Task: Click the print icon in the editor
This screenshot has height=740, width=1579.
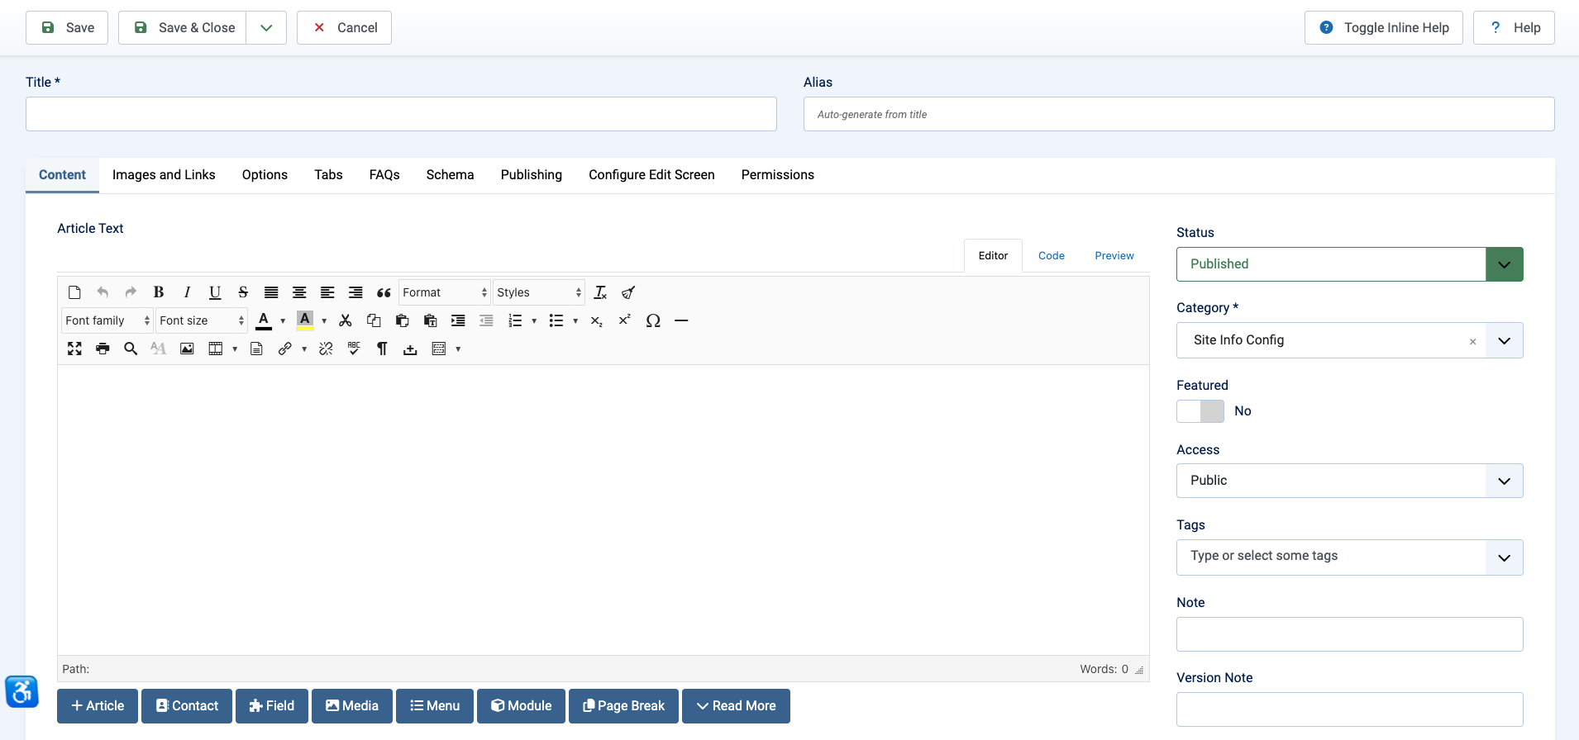Action: click(103, 349)
